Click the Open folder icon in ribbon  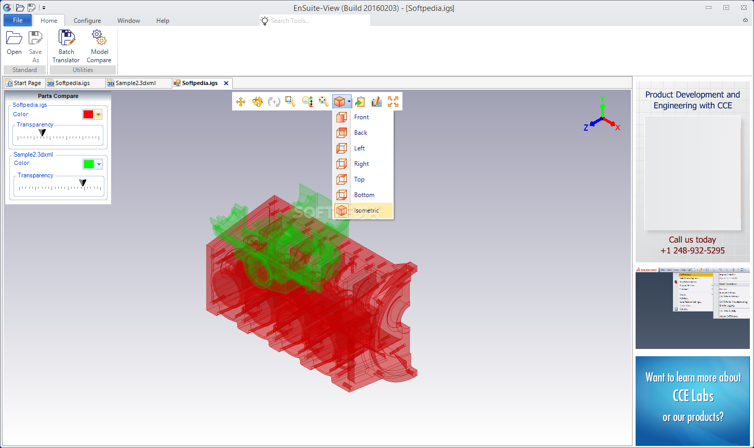click(x=14, y=38)
